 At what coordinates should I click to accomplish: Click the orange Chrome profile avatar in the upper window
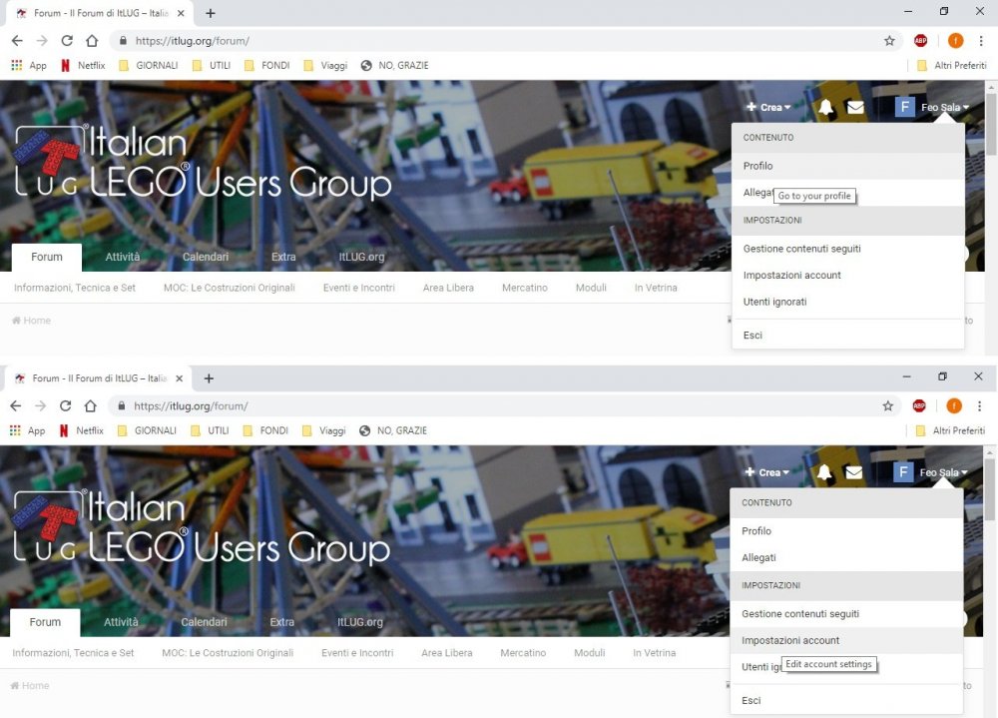(x=955, y=41)
